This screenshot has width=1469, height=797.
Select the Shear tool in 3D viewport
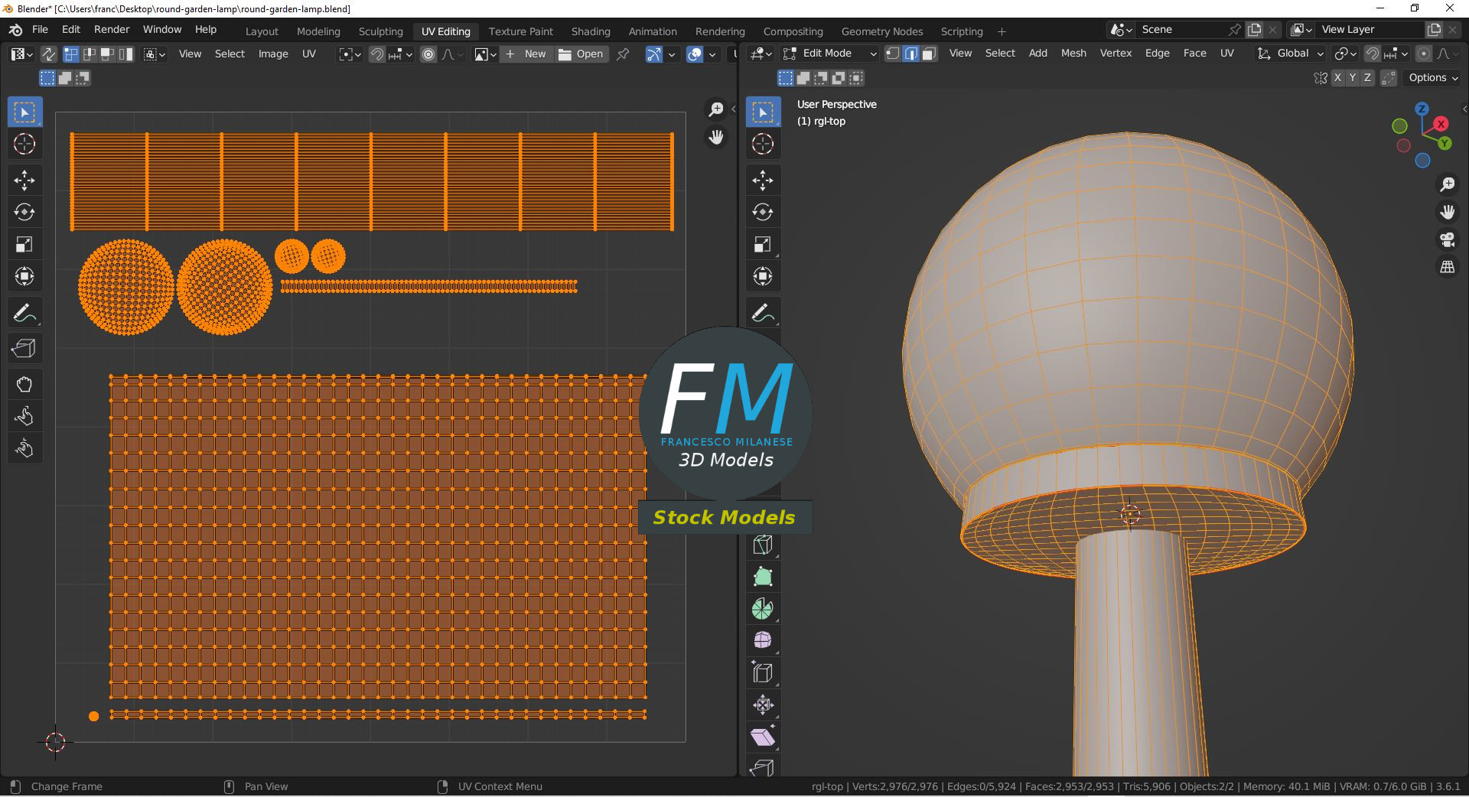pyautogui.click(x=763, y=737)
